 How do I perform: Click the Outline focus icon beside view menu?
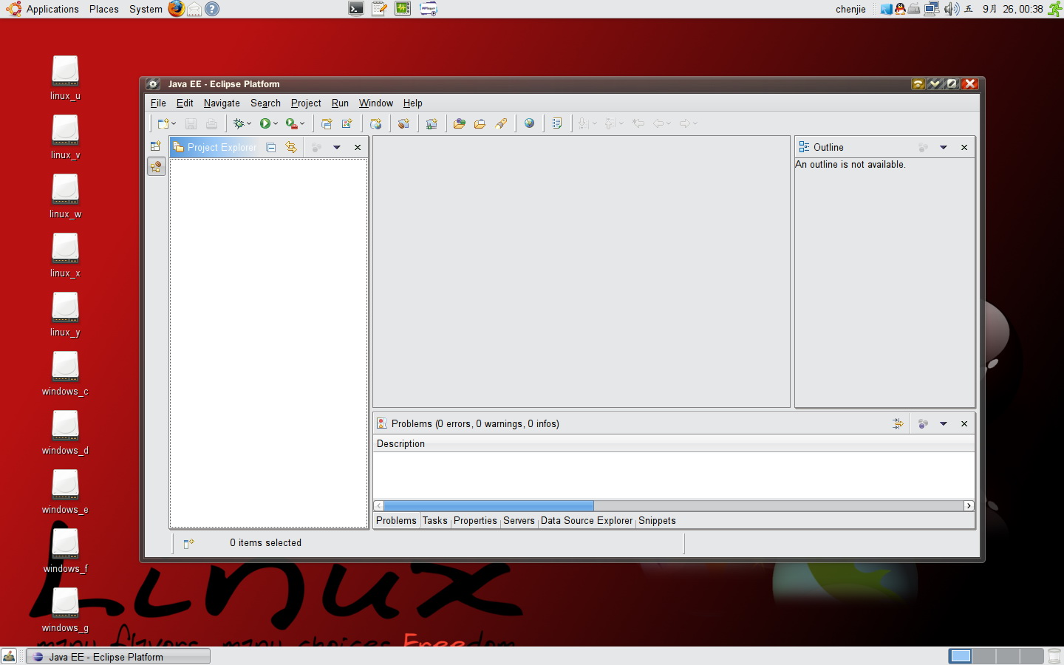point(923,147)
